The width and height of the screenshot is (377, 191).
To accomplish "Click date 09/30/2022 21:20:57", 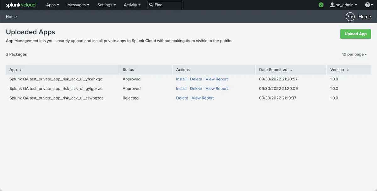I will click(278, 79).
